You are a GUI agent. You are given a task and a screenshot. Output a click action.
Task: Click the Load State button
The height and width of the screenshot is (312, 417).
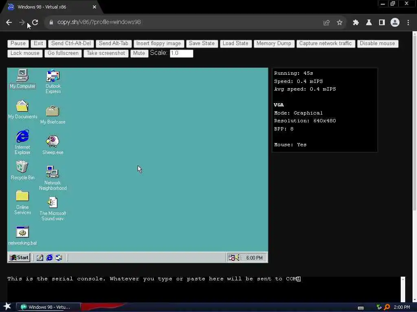click(236, 43)
